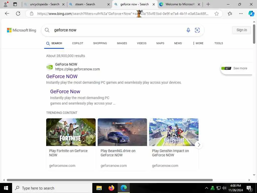Open the NEWS results tab

(178, 43)
